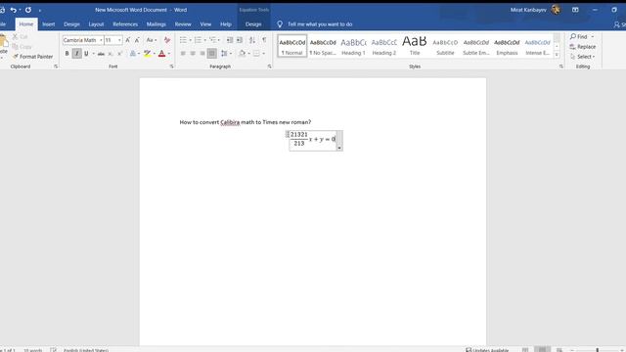The width and height of the screenshot is (626, 352).
Task: Click Format Painter tool
Action: click(x=32, y=57)
